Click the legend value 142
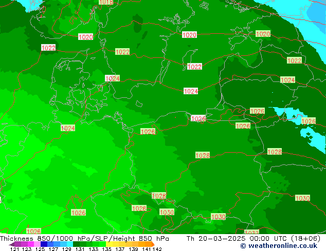The height and width of the screenshot is (251, 326). coord(157,249)
